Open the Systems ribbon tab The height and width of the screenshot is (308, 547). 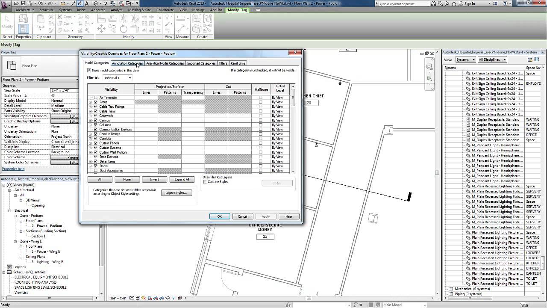point(65,10)
